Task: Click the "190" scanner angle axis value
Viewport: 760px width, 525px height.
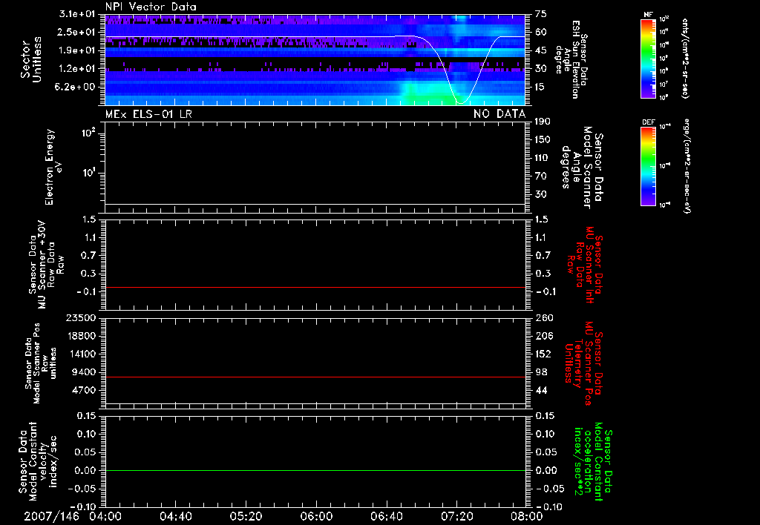Action: tap(543, 122)
